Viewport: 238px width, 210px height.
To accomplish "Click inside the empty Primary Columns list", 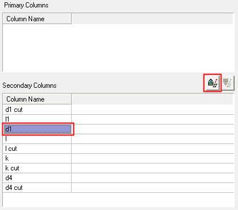I will tap(119, 48).
